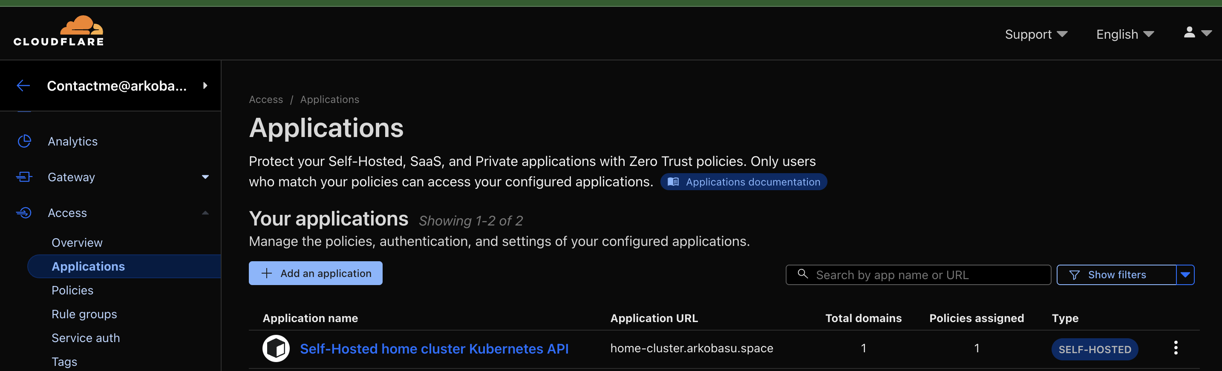Click the Policies assigned column header
The height and width of the screenshot is (371, 1222).
tap(976, 318)
